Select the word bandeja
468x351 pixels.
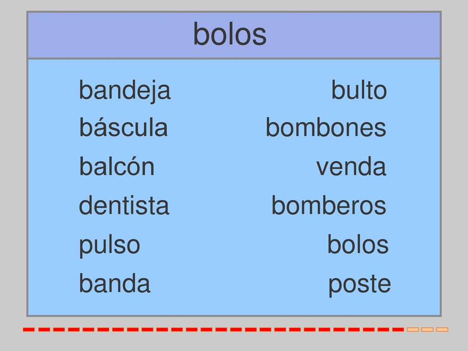click(125, 90)
